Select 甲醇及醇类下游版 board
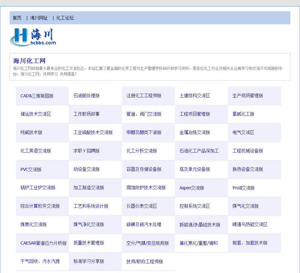Image resolution: width=300 pixels, height=273 pixels. pyautogui.click(x=144, y=133)
